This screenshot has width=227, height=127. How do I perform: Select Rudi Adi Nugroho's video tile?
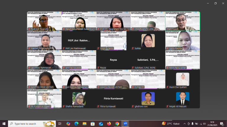[x=44, y=21]
